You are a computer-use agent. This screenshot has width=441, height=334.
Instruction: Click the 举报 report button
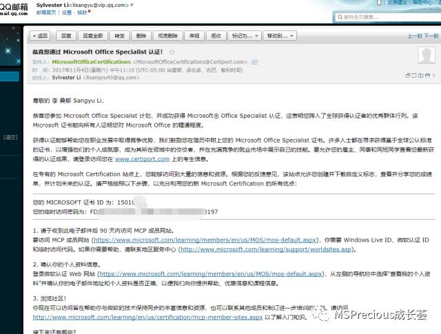pos(194,36)
